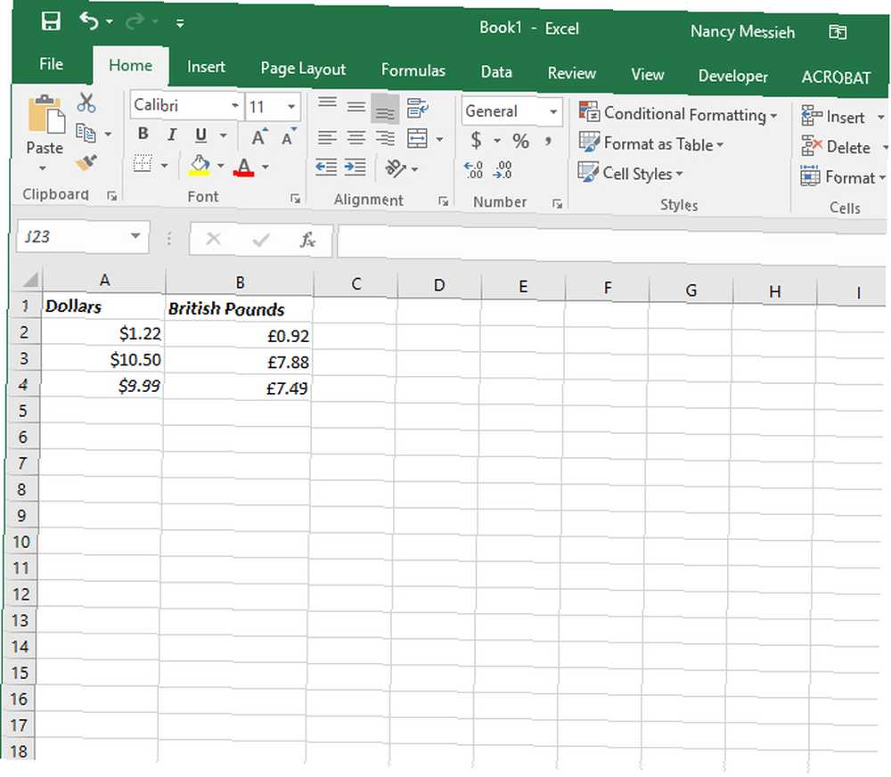
Task: Apply Comma Style
Action: click(548, 141)
